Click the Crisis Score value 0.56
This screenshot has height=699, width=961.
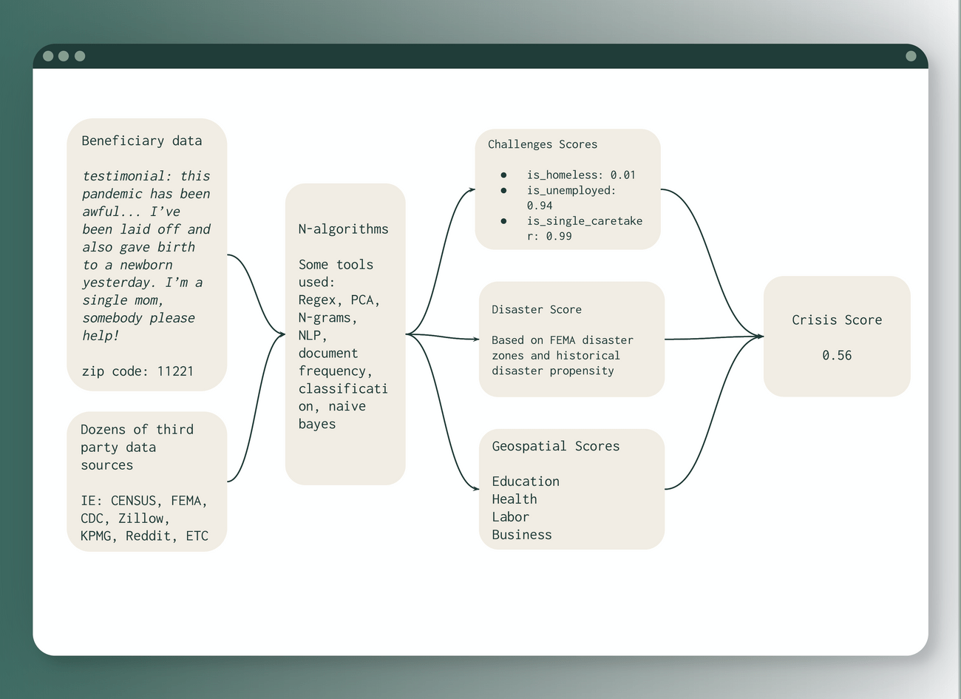point(836,355)
